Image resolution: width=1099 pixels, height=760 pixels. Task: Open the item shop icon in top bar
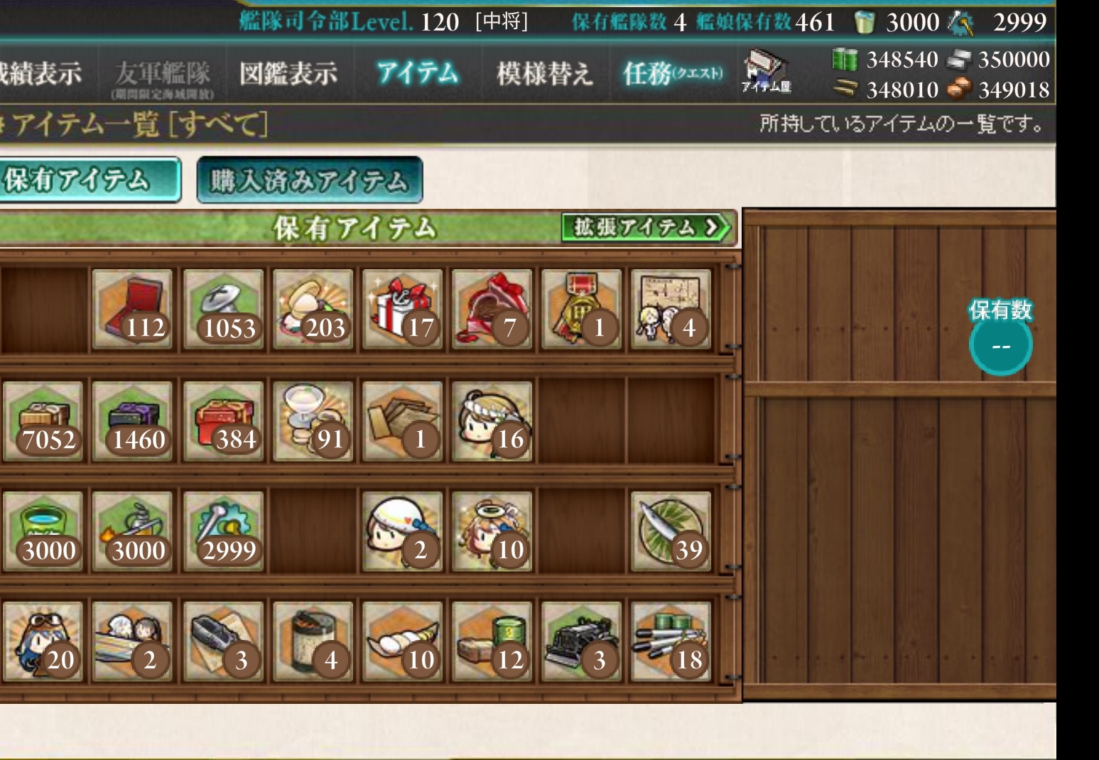point(766,72)
